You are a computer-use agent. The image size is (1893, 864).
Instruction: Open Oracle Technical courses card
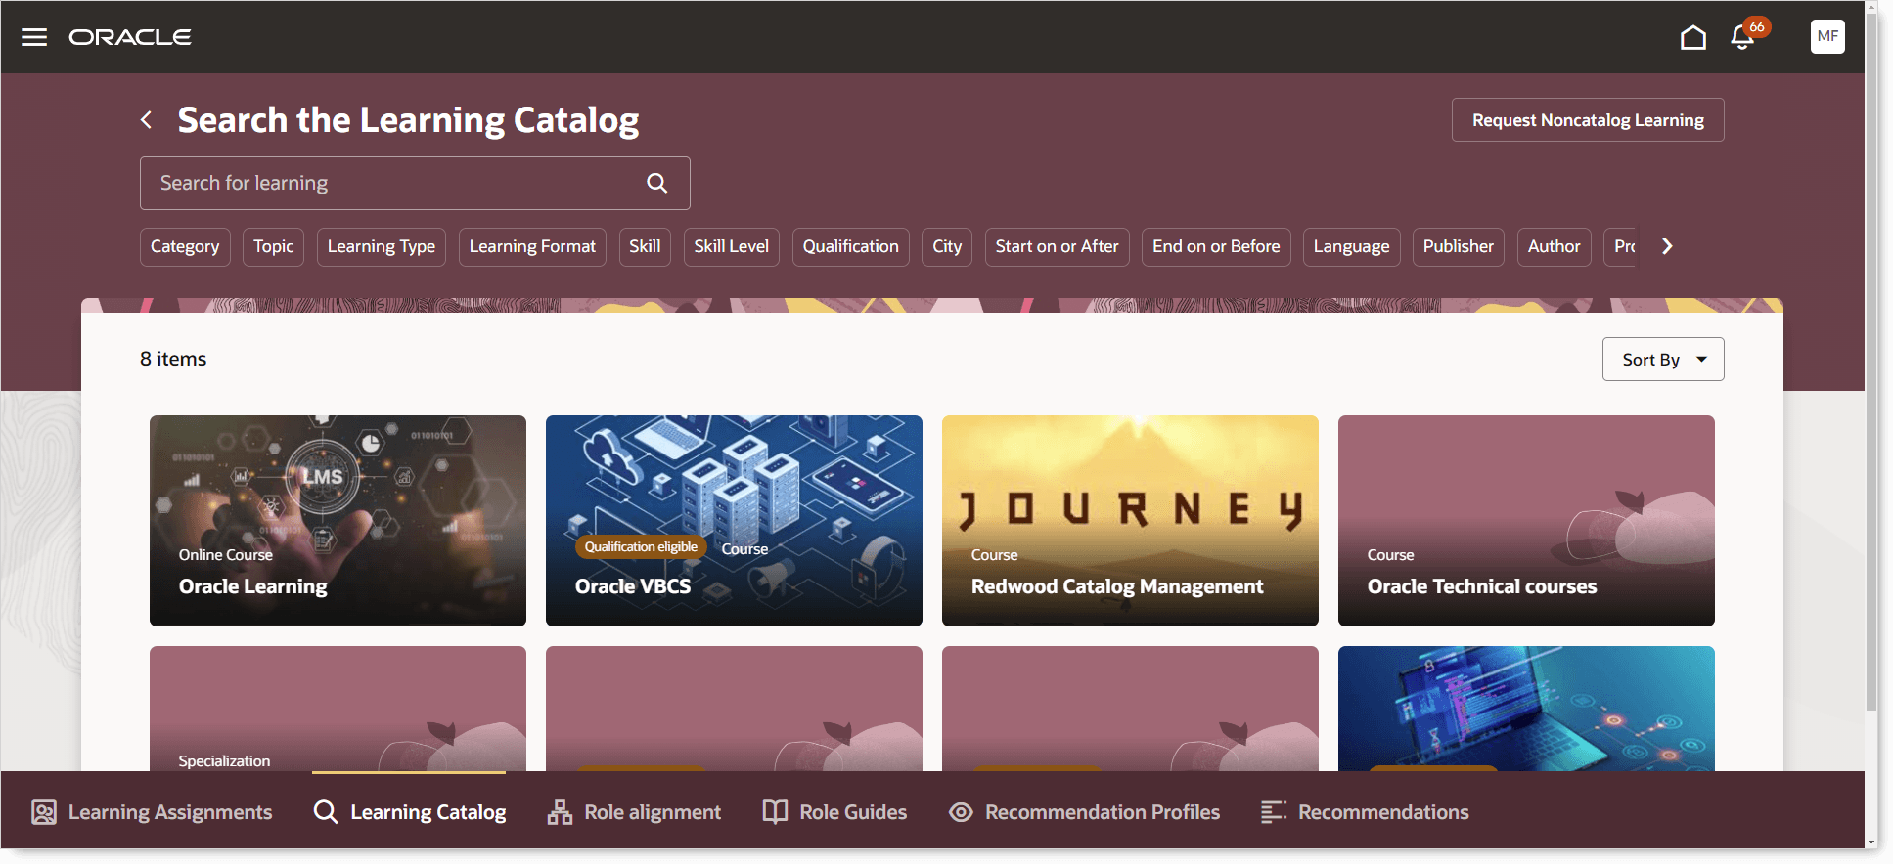pyautogui.click(x=1526, y=521)
